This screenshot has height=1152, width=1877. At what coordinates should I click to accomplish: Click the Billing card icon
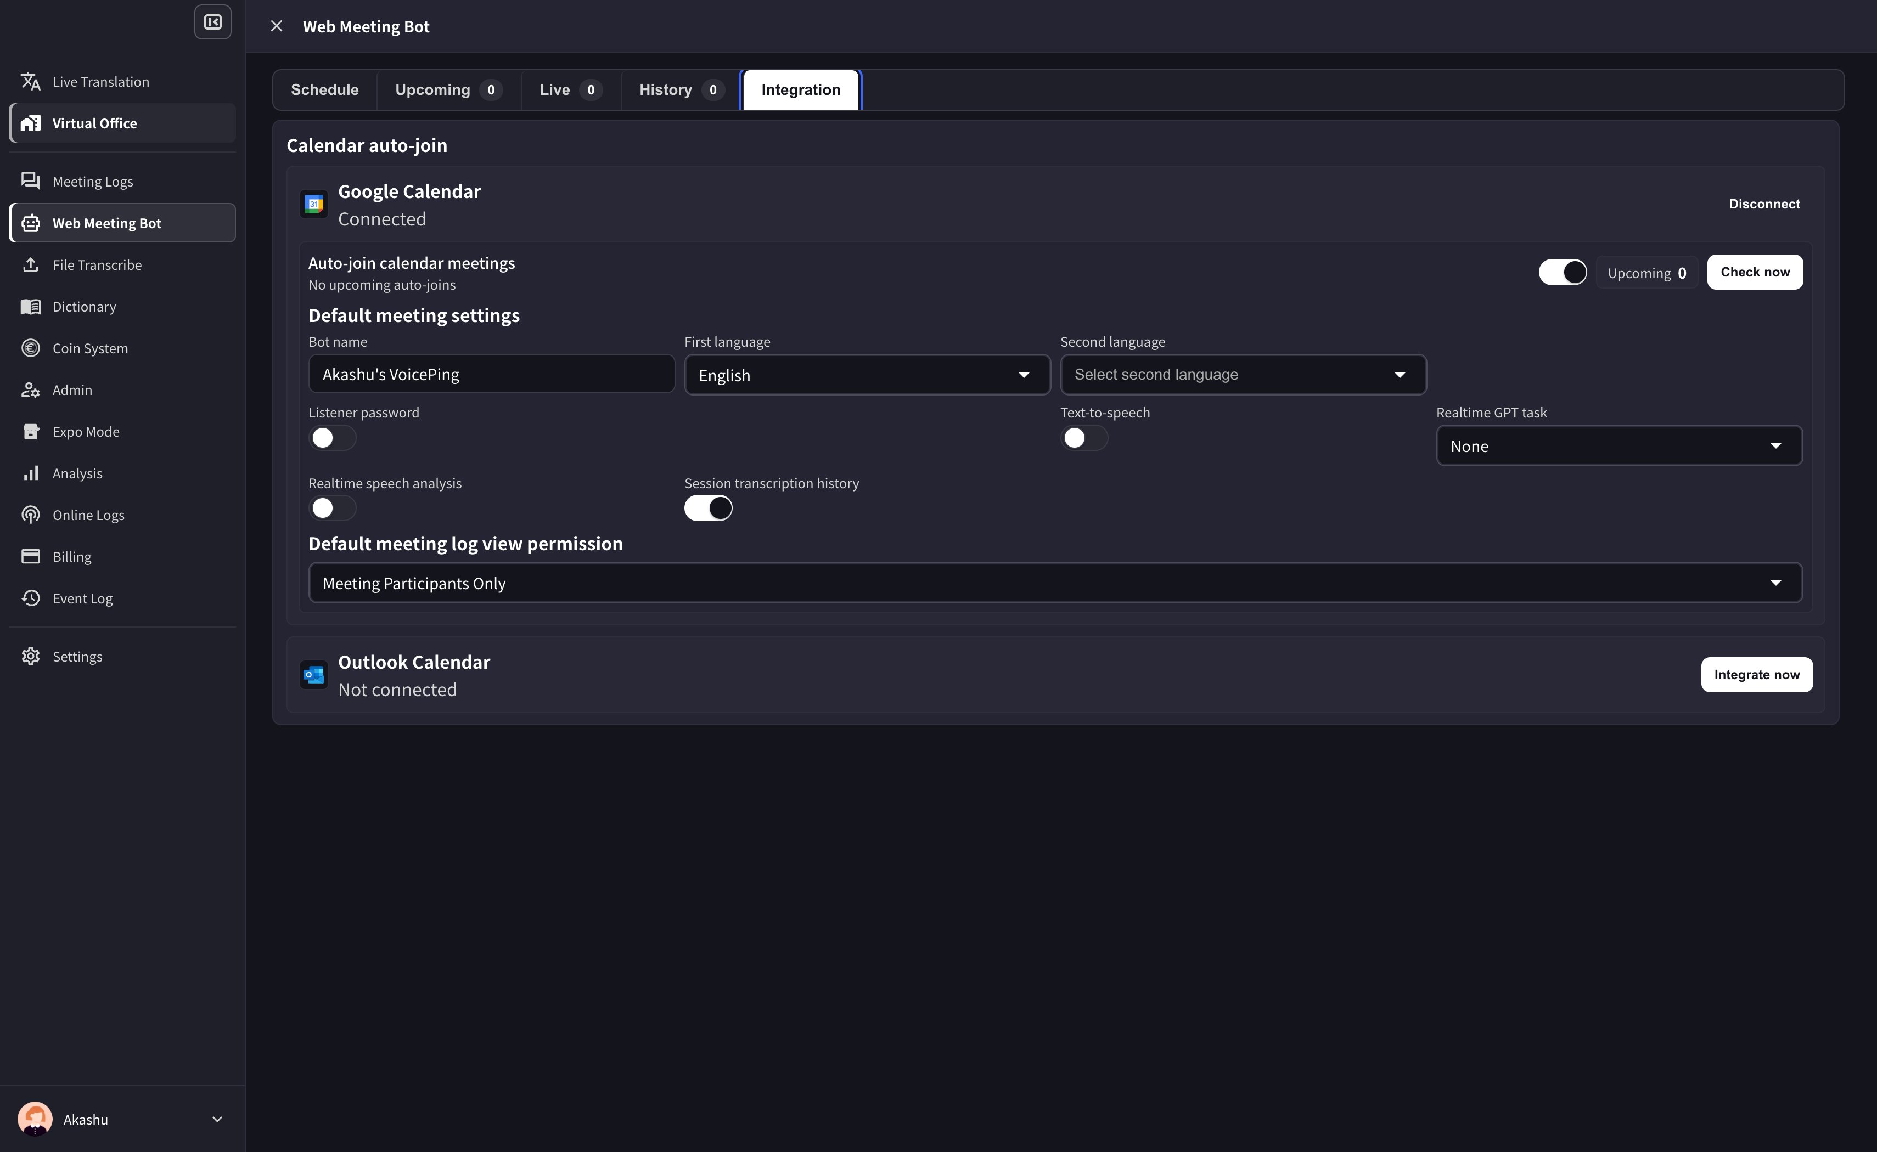(31, 556)
